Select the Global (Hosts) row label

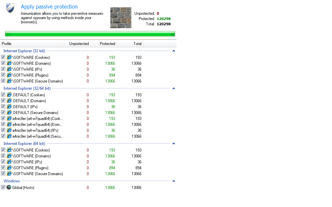tap(23, 188)
